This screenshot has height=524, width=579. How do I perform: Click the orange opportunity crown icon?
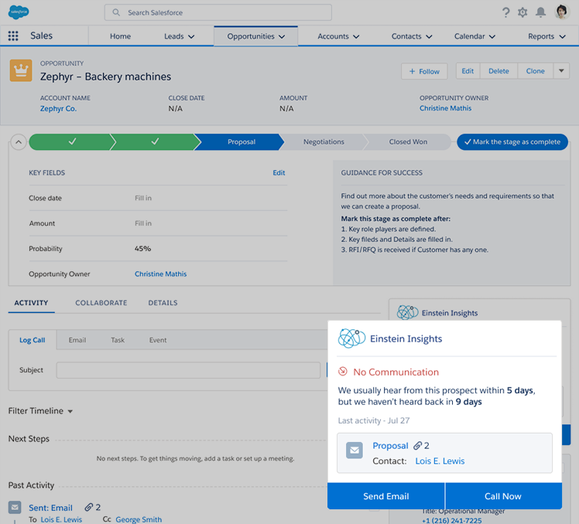click(x=21, y=70)
